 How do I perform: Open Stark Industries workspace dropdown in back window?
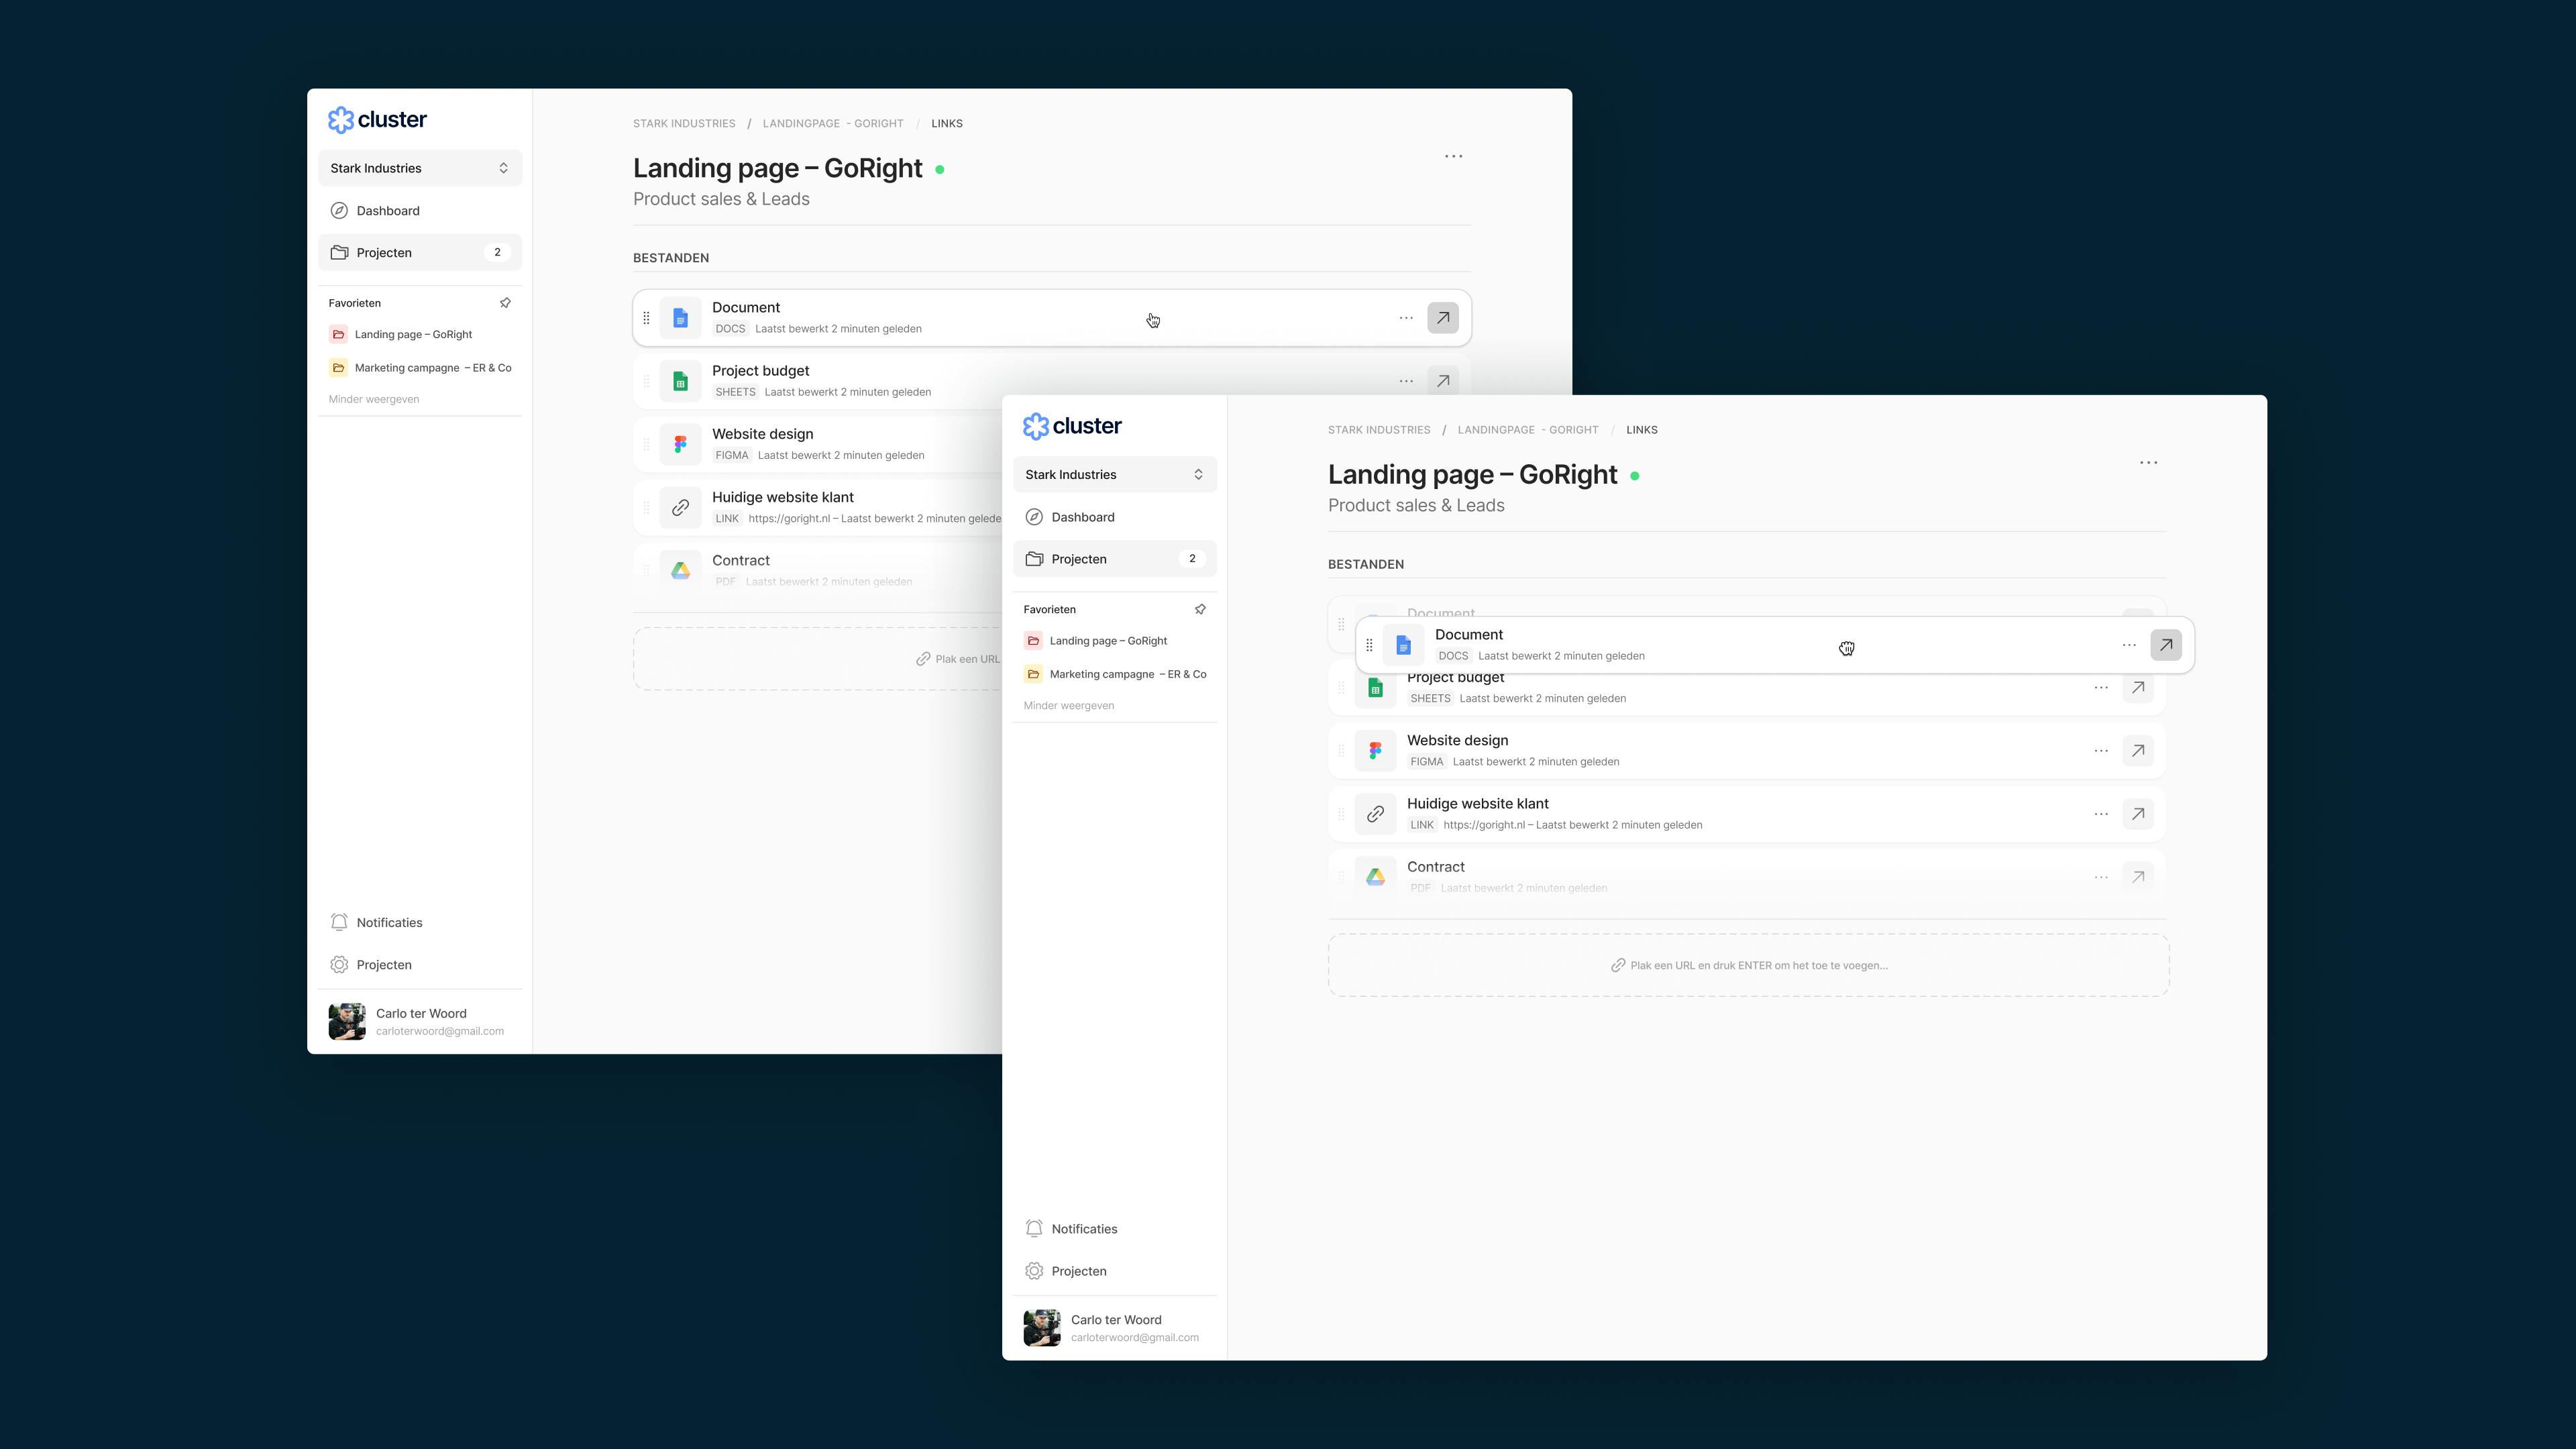[420, 168]
